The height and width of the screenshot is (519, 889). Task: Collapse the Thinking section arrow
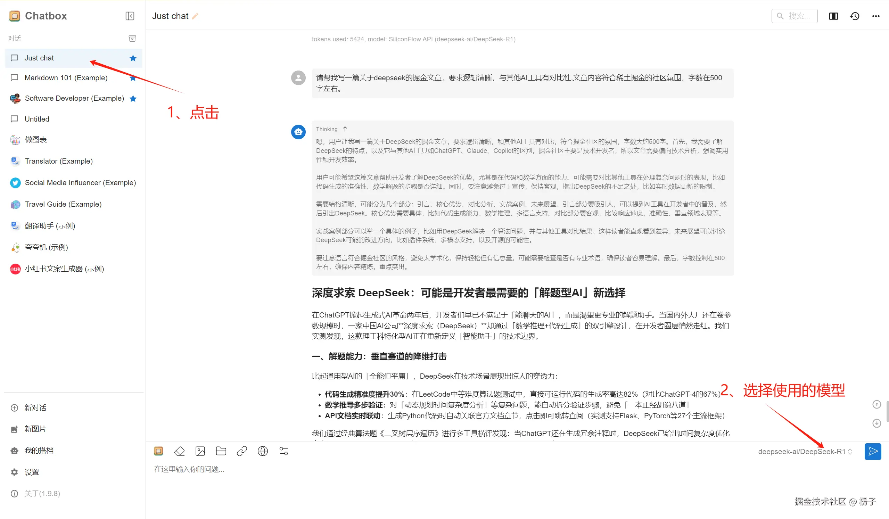pyautogui.click(x=345, y=129)
